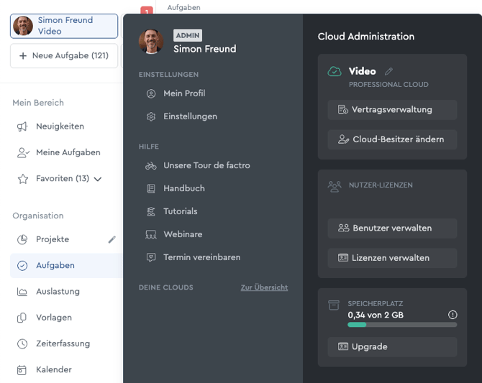Image resolution: width=482 pixels, height=383 pixels.
Task: Click the bicycle icon for Tour de factro
Action: [151, 166]
